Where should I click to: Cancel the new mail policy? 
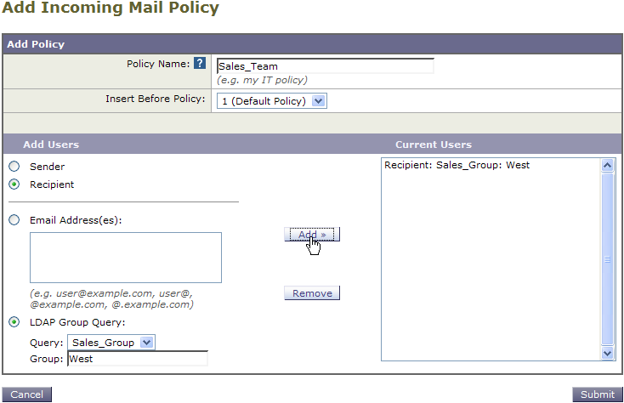[26, 394]
